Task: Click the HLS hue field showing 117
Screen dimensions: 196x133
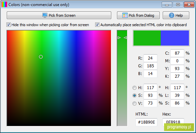Action: pos(177,88)
